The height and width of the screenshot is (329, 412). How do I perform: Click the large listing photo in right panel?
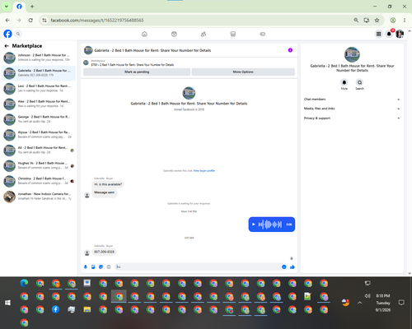tap(352, 54)
